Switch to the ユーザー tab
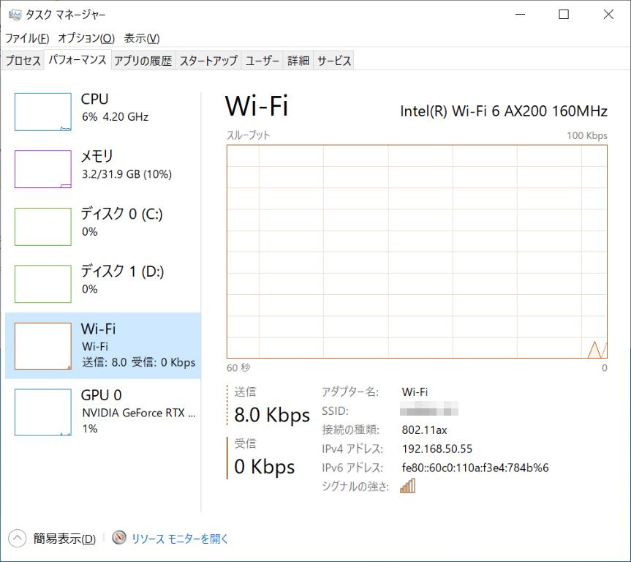 point(262,61)
